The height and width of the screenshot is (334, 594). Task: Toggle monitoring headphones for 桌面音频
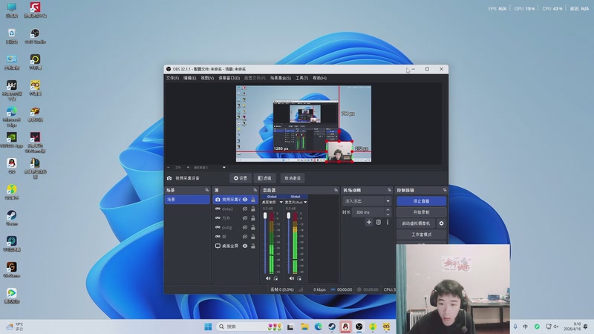[275, 278]
